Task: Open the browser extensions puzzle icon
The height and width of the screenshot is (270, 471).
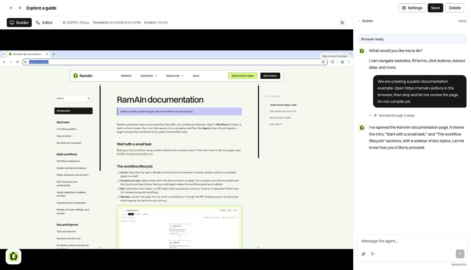Action: pyautogui.click(x=332, y=62)
